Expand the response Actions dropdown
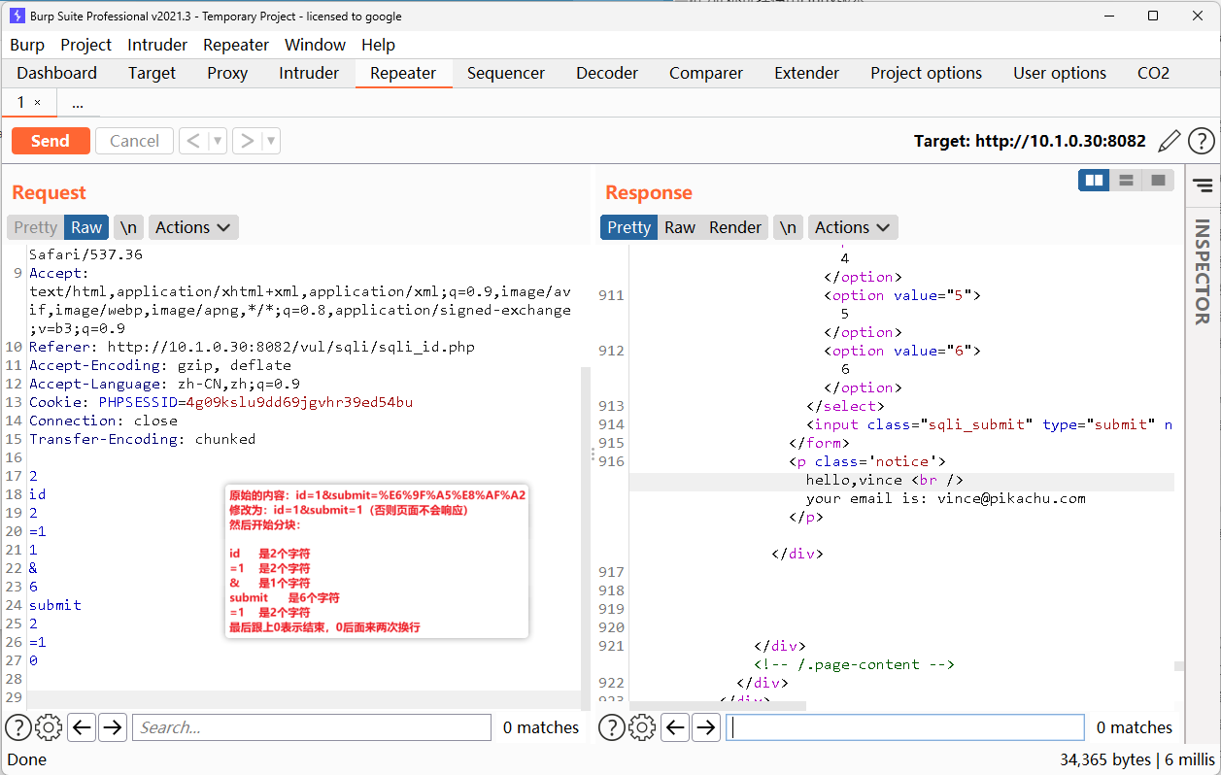The height and width of the screenshot is (775, 1221). click(x=853, y=227)
